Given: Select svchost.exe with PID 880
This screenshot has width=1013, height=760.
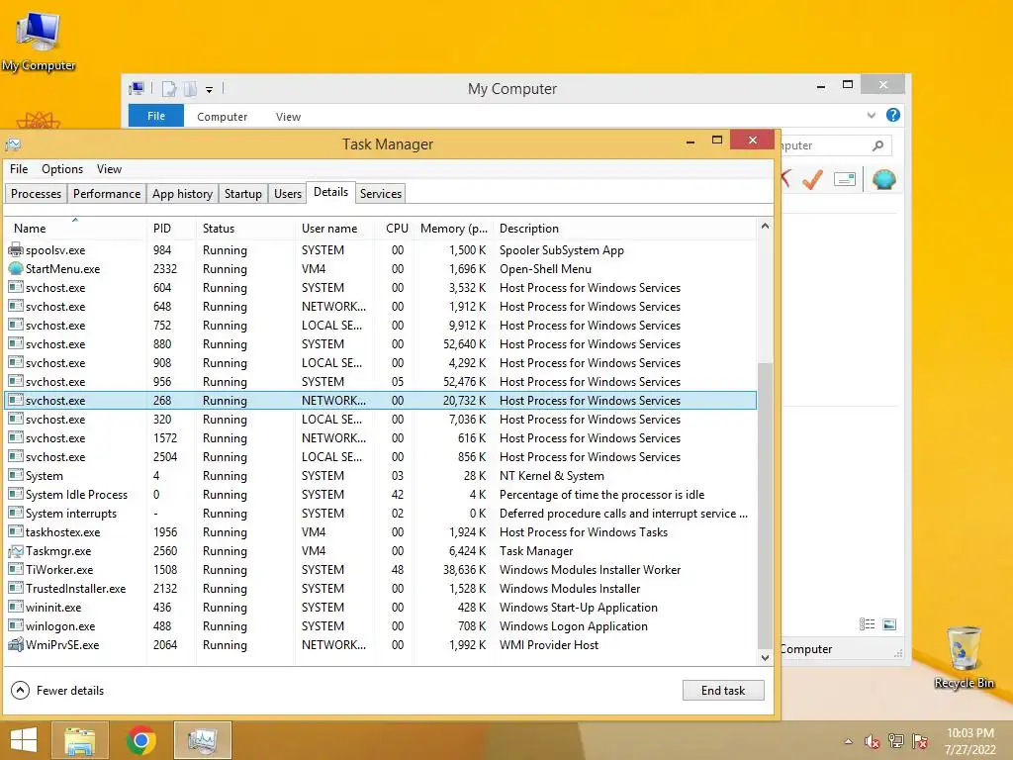Looking at the screenshot, I should 381,343.
